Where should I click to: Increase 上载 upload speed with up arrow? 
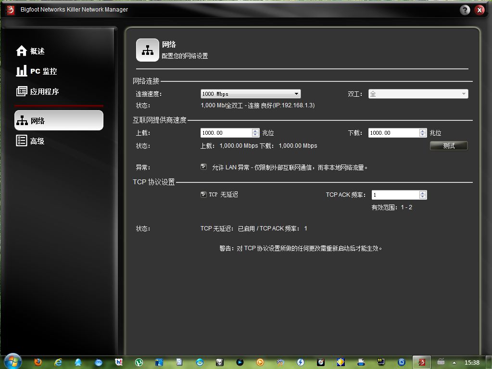coord(255,130)
